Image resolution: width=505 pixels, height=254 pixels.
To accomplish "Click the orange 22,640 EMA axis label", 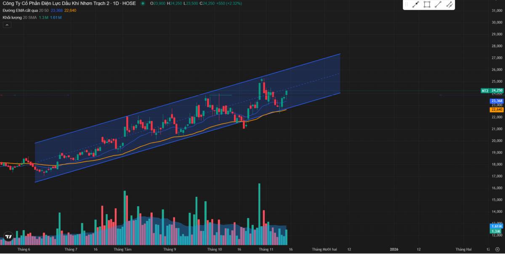I will point(497,110).
